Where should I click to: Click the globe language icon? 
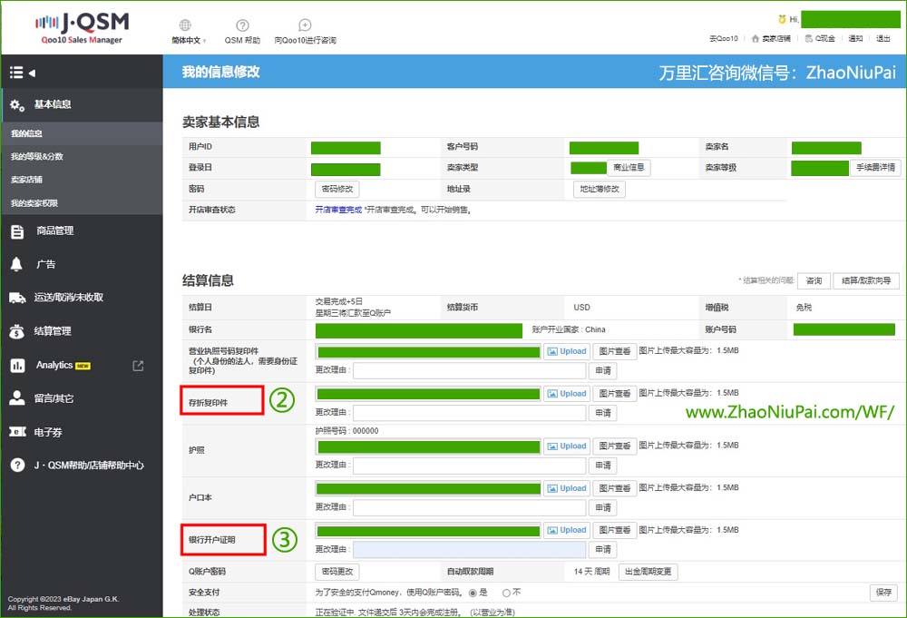(x=185, y=25)
